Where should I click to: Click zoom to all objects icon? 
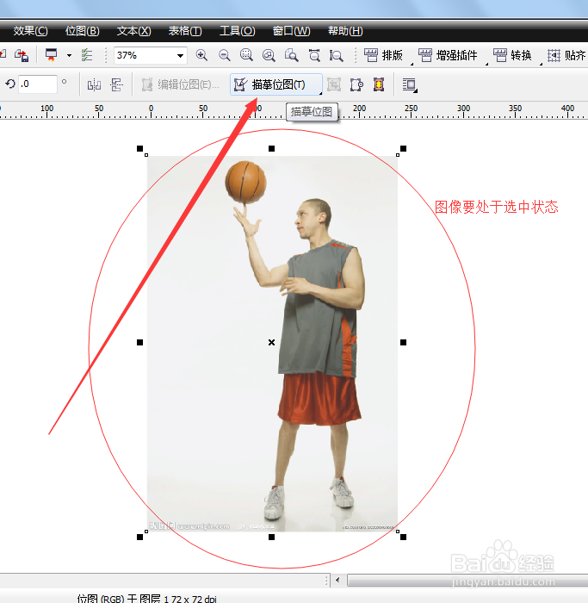[269, 55]
